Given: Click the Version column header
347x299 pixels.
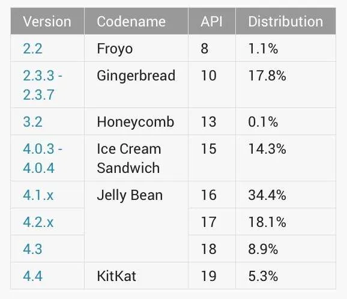Looking at the screenshot, I should [47, 21].
